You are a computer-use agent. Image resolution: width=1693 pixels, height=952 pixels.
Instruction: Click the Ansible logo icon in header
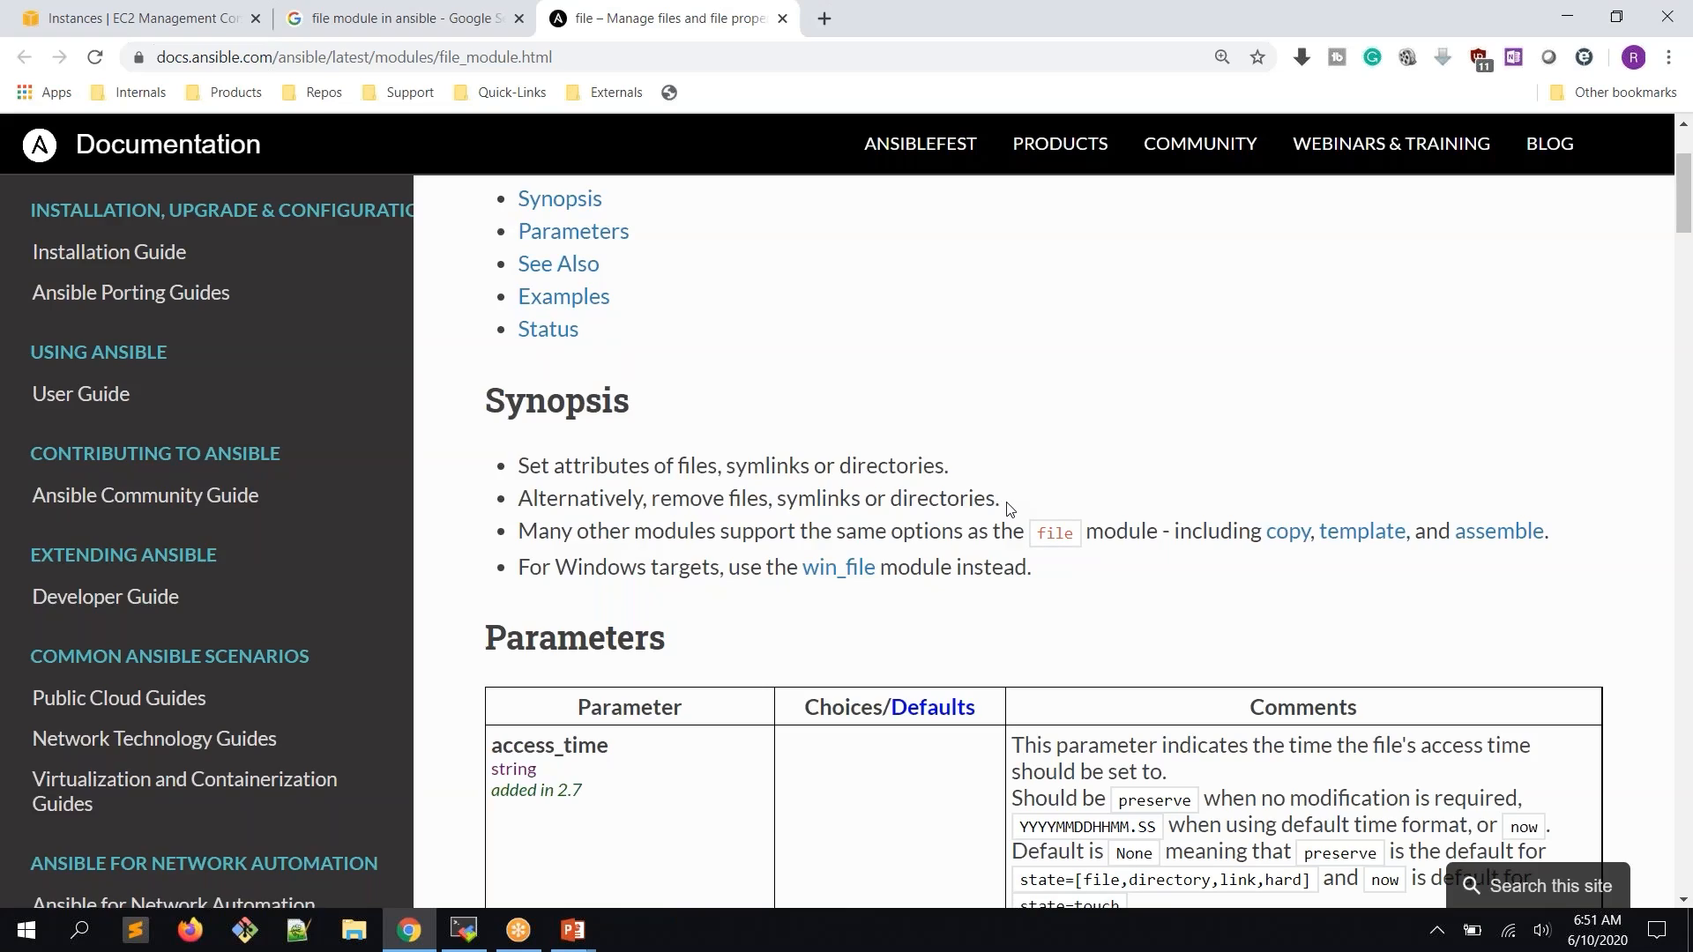[40, 145]
